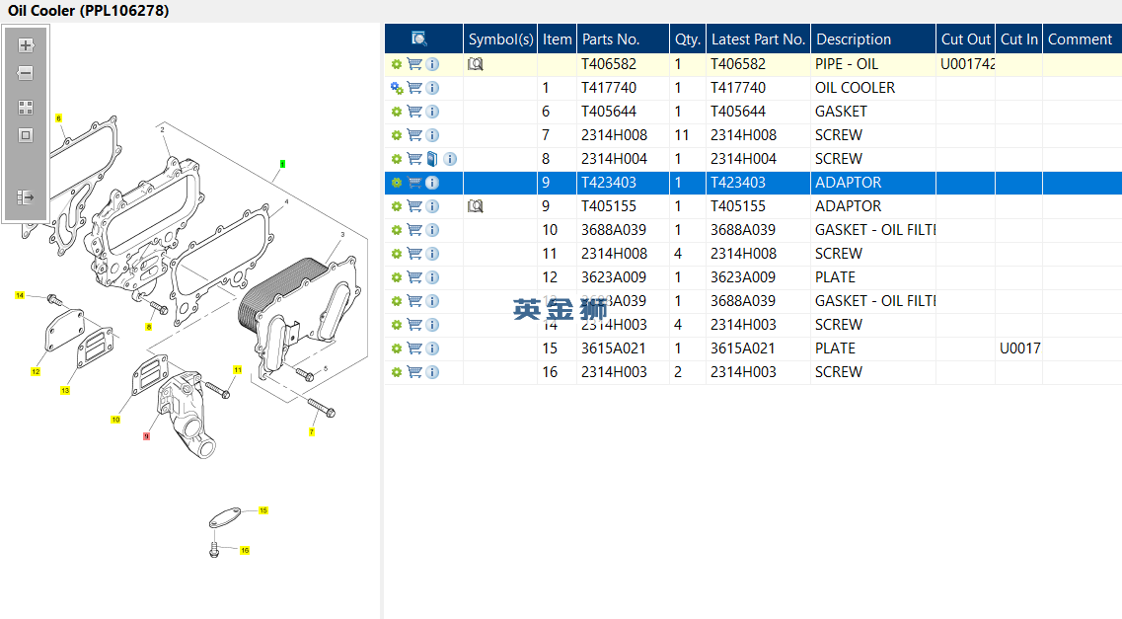Click gear icon on T405155 ADAPTOR row

point(396,206)
